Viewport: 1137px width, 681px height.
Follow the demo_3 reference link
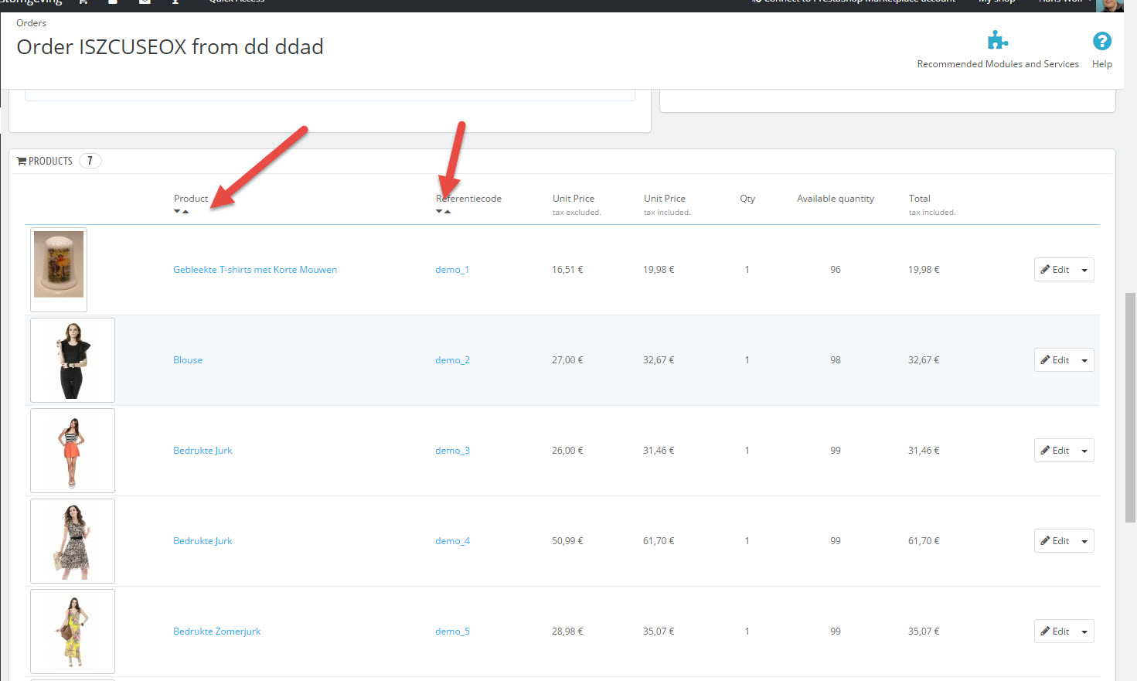452,451
